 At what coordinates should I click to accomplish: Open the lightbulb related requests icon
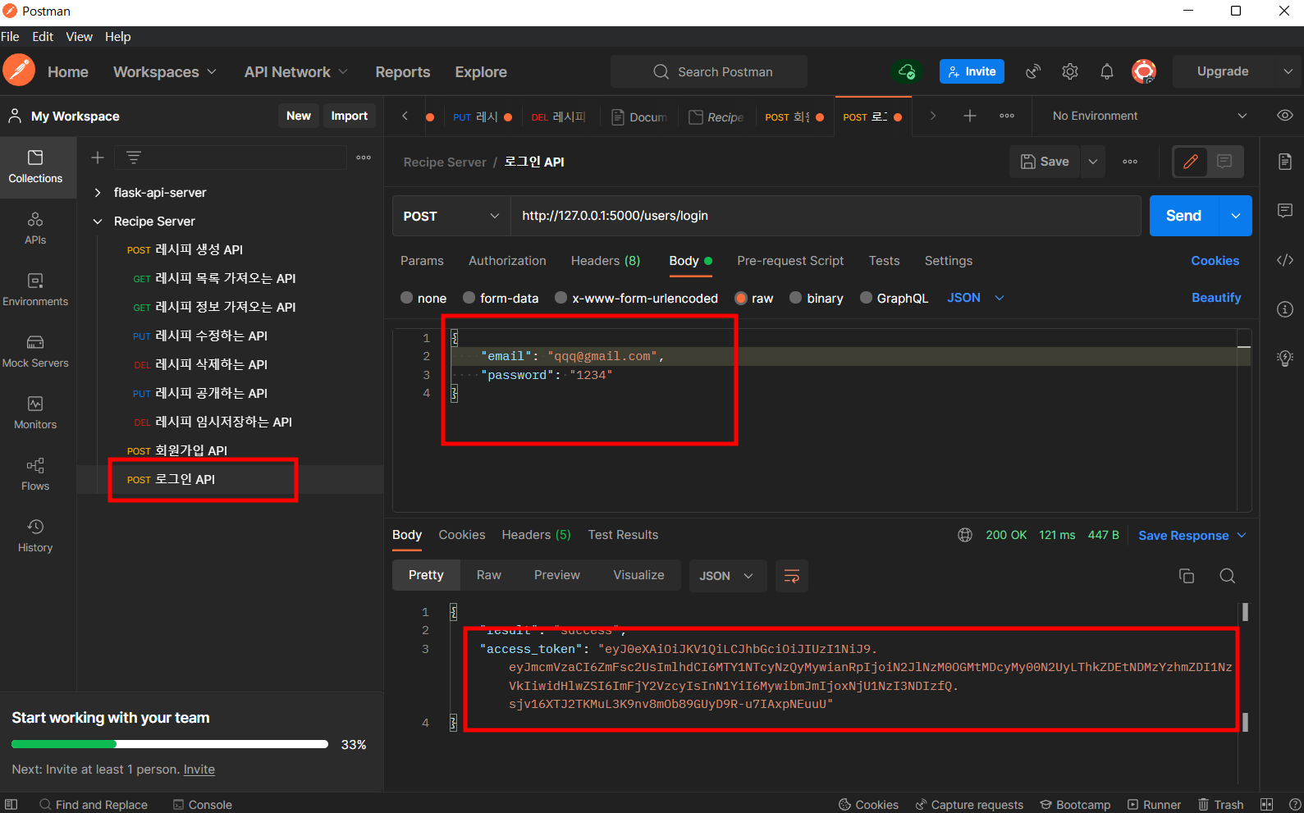1285,358
